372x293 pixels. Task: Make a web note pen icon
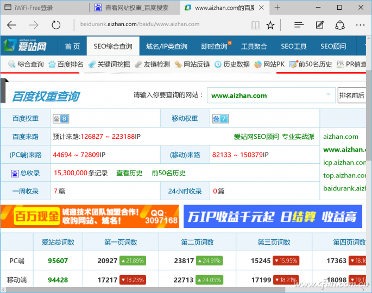(x=319, y=24)
